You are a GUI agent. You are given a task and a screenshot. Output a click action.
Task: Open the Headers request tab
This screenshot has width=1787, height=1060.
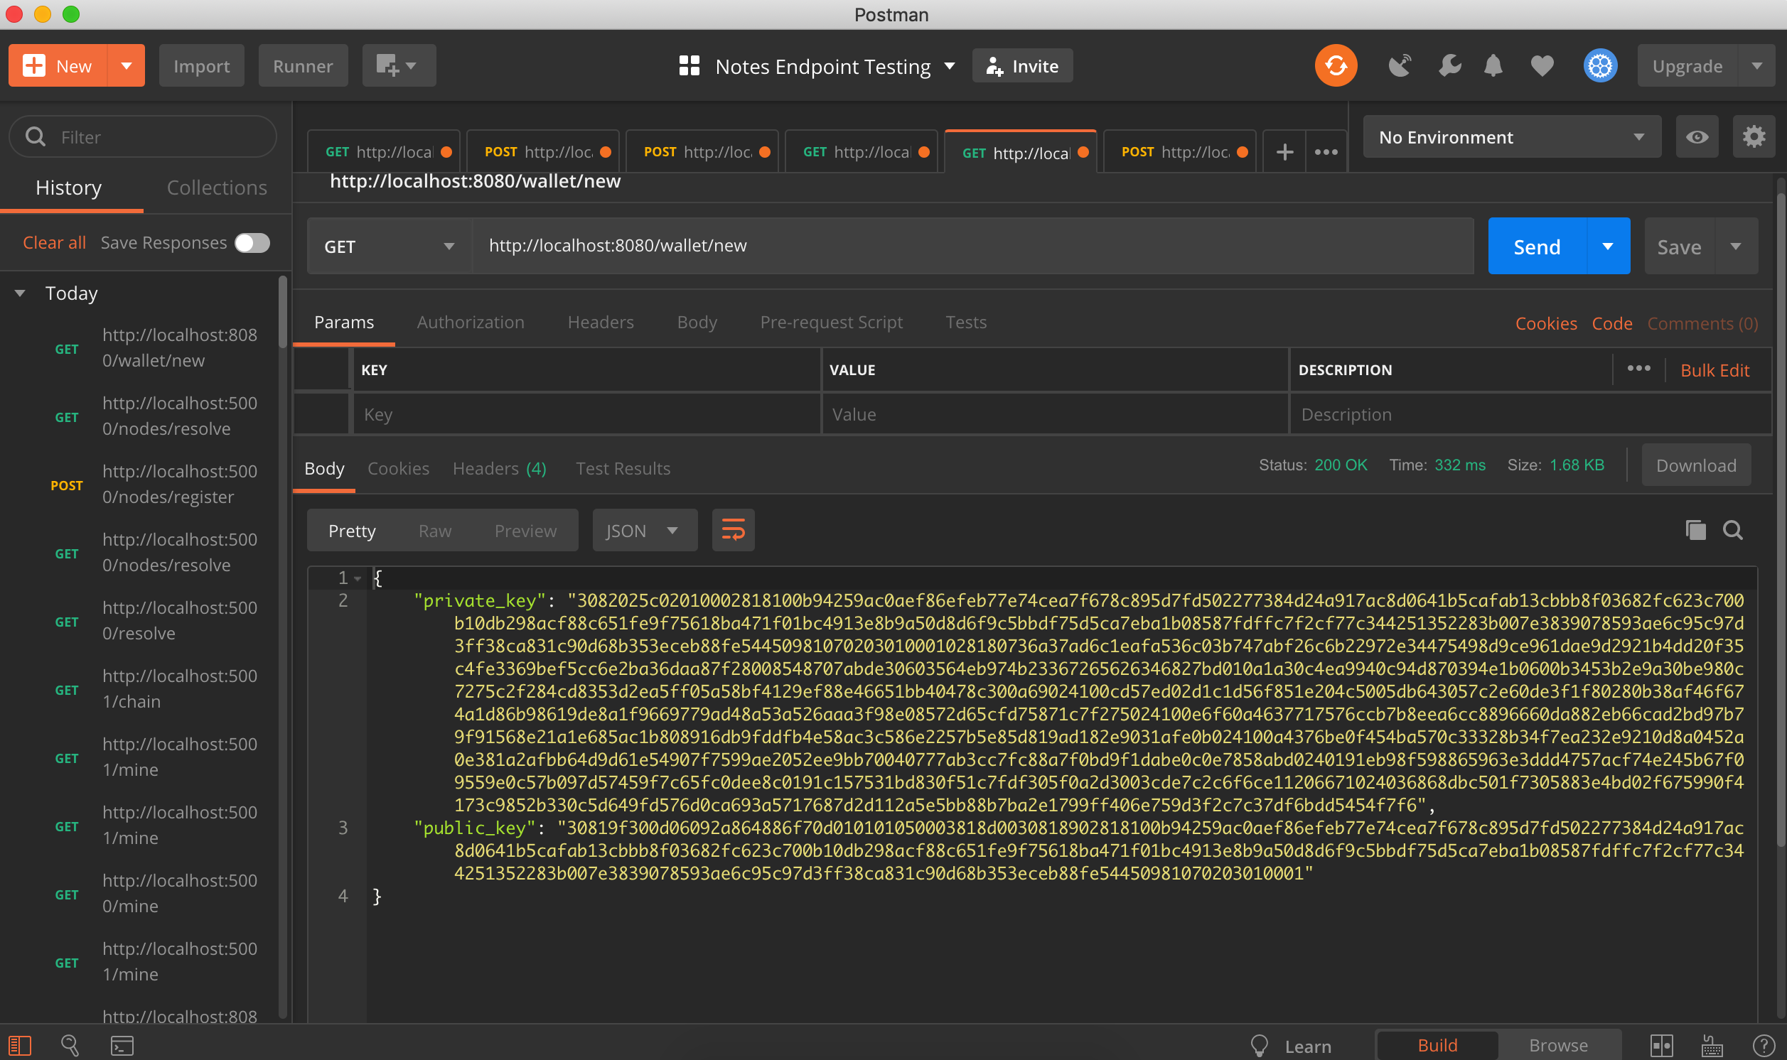(x=600, y=322)
